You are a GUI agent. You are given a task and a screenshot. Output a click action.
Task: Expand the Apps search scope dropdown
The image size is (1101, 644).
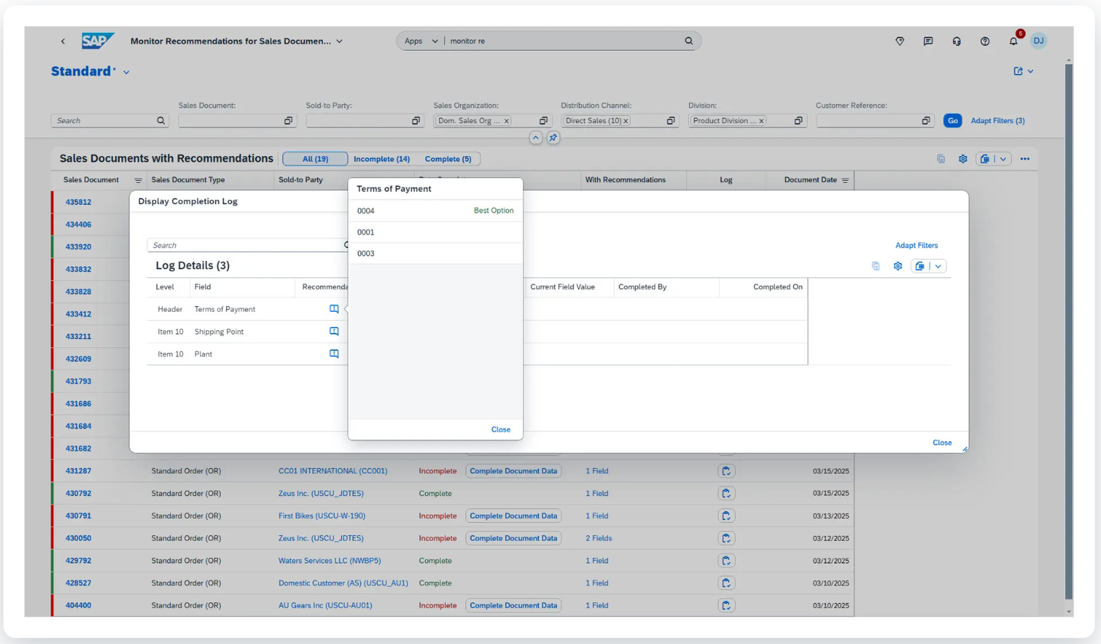(x=434, y=41)
